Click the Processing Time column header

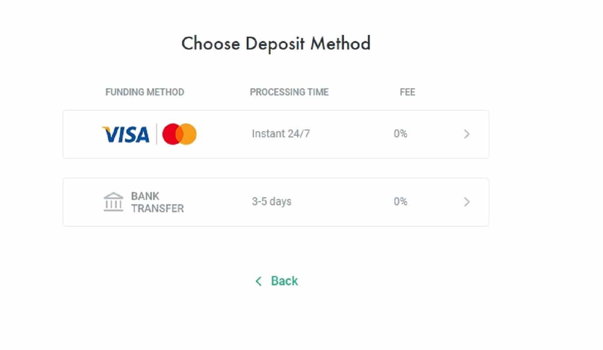289,92
